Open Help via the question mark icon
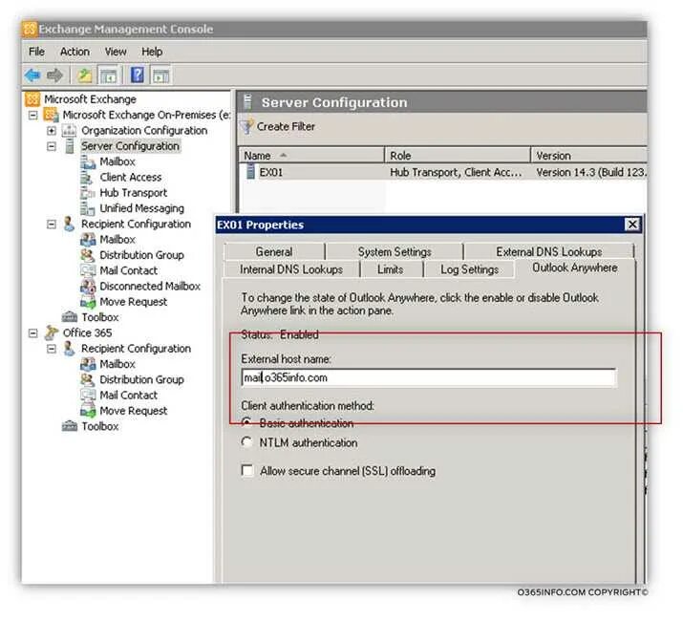 138,75
